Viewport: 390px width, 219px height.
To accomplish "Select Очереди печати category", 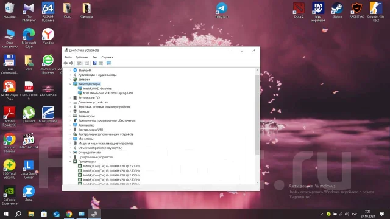I will click(x=90, y=153).
